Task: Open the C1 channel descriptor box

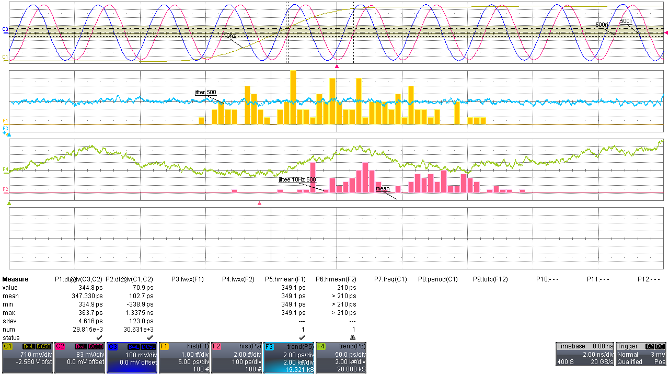Action: pos(27,358)
